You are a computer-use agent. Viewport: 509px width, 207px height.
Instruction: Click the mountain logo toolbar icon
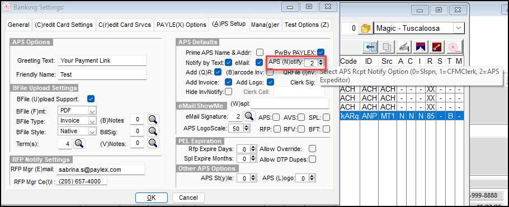click(x=421, y=47)
